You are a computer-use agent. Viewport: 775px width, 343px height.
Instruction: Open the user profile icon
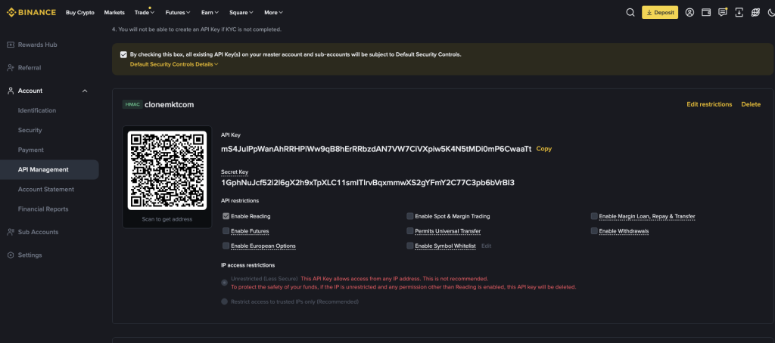[689, 13]
